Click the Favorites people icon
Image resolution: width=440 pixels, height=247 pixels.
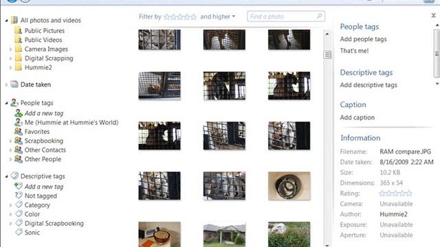[x=19, y=131]
